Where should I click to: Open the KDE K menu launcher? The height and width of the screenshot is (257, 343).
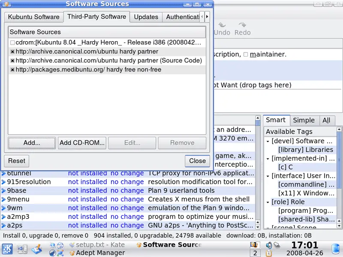click(7, 249)
